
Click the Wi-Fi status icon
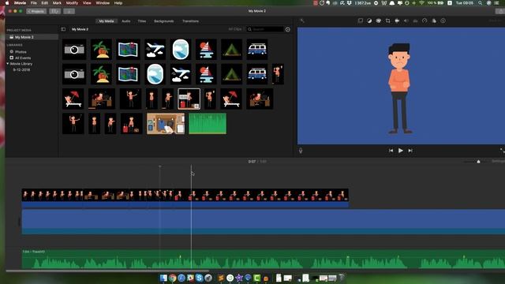click(421, 3)
